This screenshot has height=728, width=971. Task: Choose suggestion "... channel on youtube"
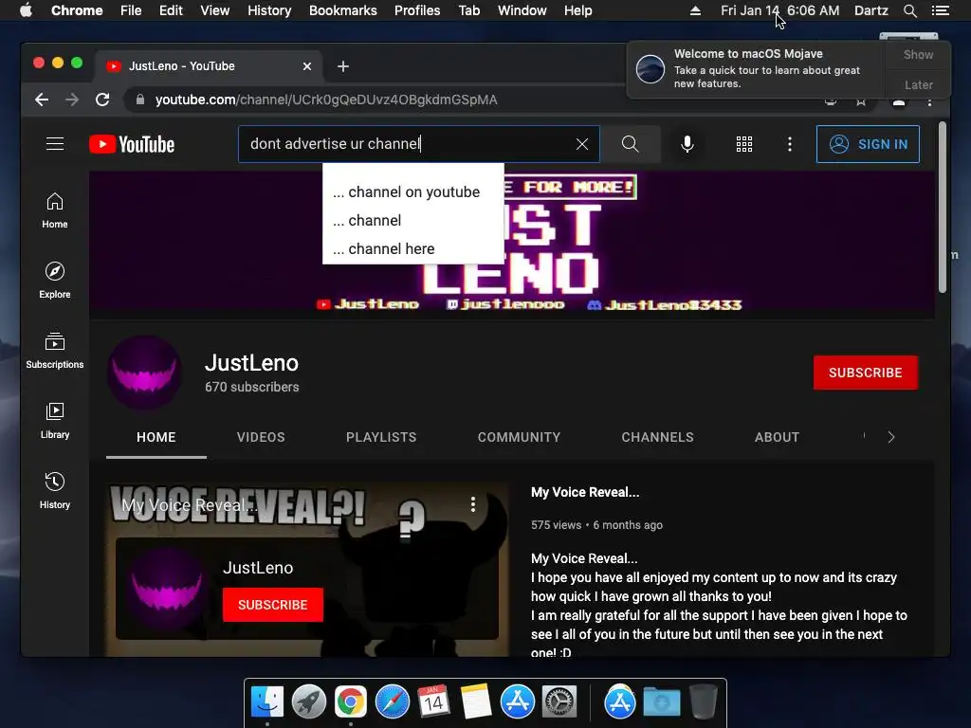click(413, 191)
